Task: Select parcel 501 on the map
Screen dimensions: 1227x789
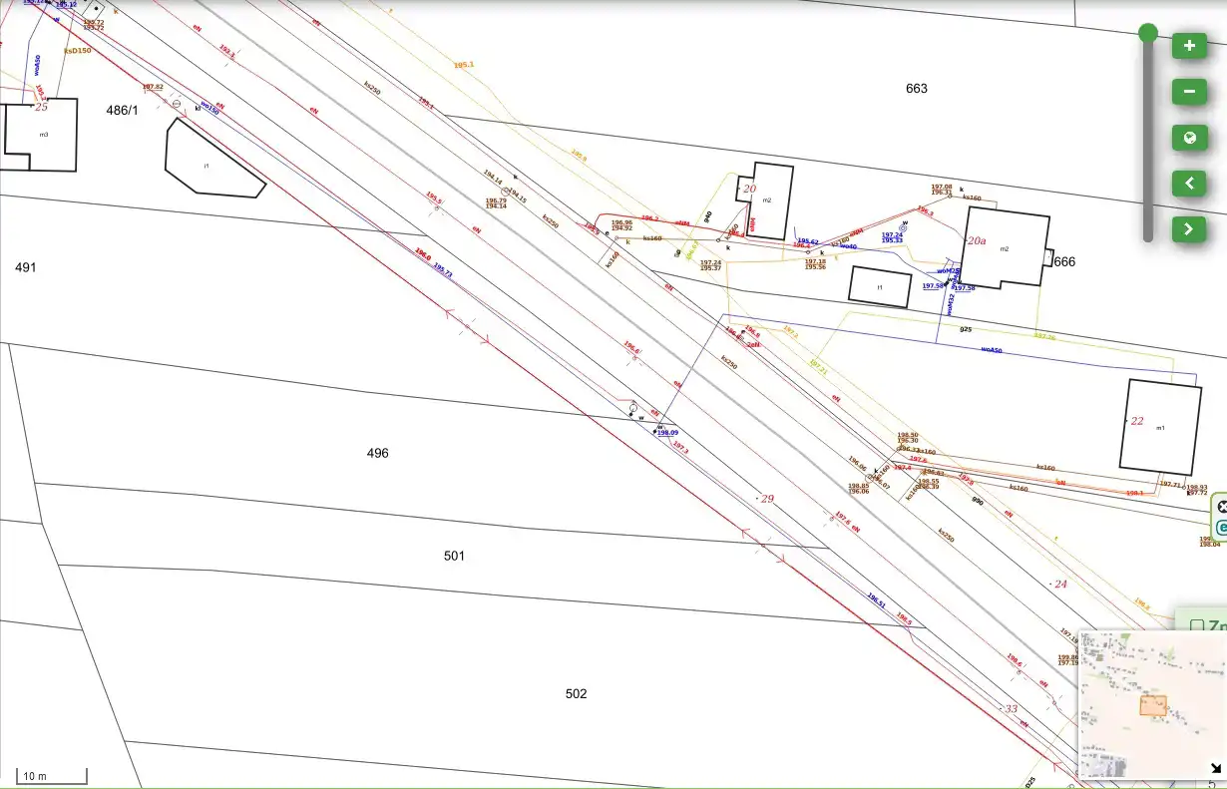Action: 454,556
